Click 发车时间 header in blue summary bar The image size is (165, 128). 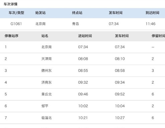[x=115, y=13]
